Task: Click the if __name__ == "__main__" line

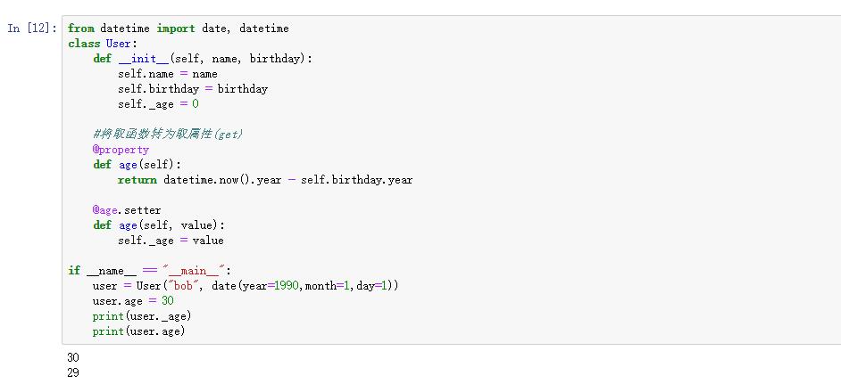Action: (149, 271)
